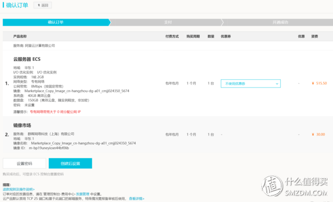333x202 pixels.
Task: Click the 密码 未设置 line
Action: pos(24,105)
